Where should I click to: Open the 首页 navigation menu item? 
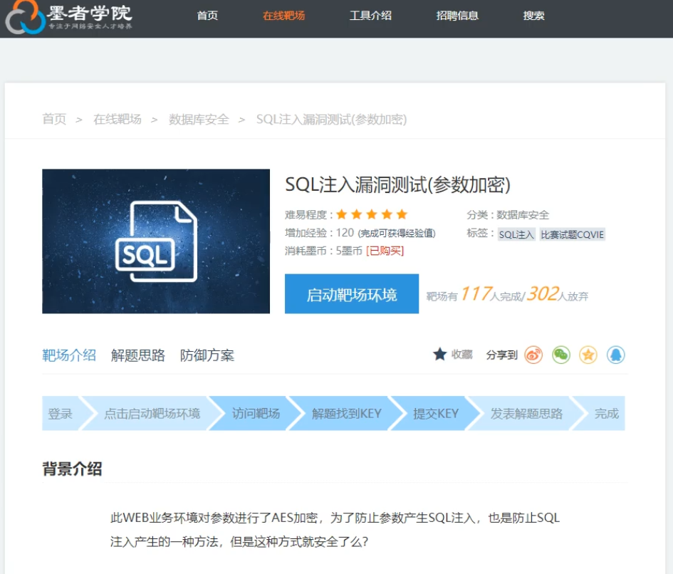point(207,16)
